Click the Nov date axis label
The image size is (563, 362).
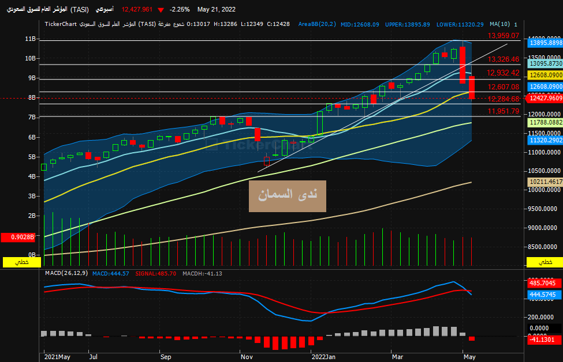[x=247, y=357]
